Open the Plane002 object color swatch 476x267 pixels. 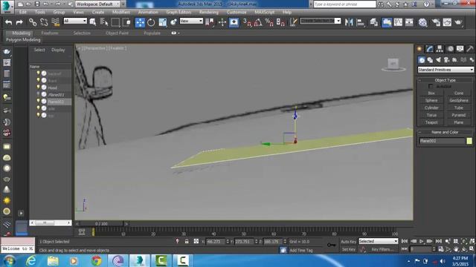click(x=469, y=141)
